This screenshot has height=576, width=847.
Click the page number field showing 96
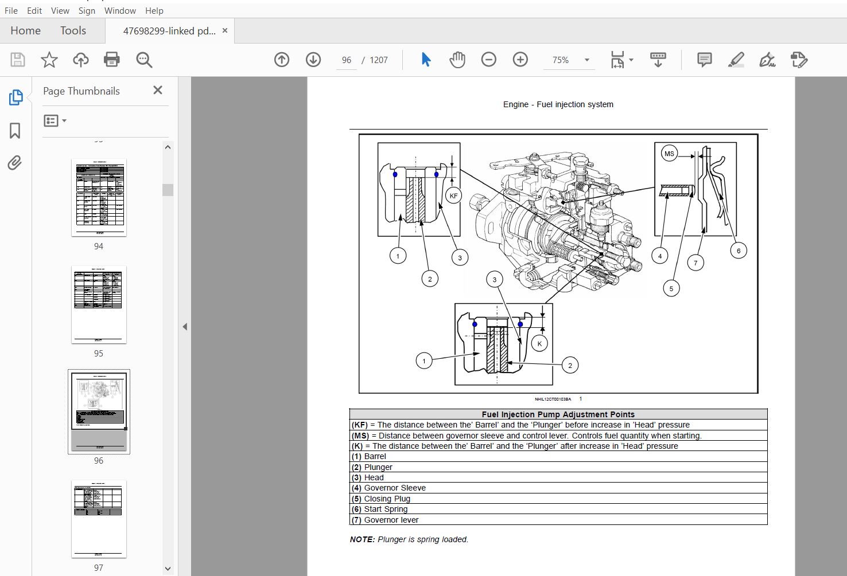[347, 60]
